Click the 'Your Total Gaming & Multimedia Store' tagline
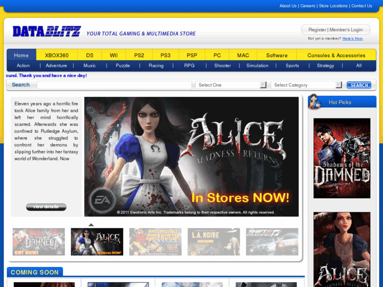383x287 pixels. (x=141, y=34)
